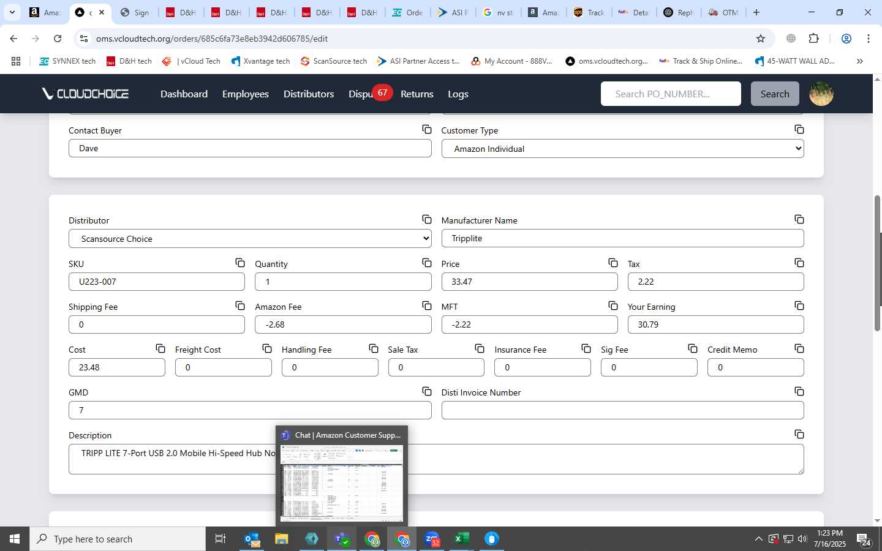The image size is (882, 551).
Task: Copy the Handling Fee value
Action: point(374,348)
